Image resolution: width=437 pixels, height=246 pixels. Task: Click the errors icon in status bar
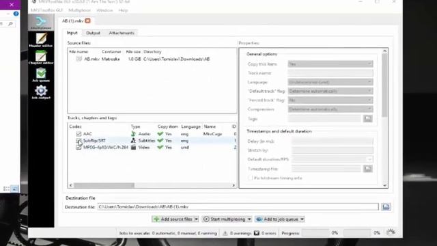[x=257, y=233]
